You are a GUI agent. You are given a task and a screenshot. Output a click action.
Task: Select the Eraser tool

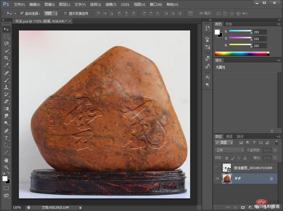coord(6,102)
